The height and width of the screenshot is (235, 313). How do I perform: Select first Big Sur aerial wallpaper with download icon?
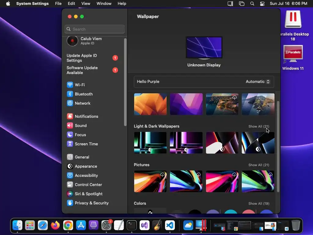[222, 104]
